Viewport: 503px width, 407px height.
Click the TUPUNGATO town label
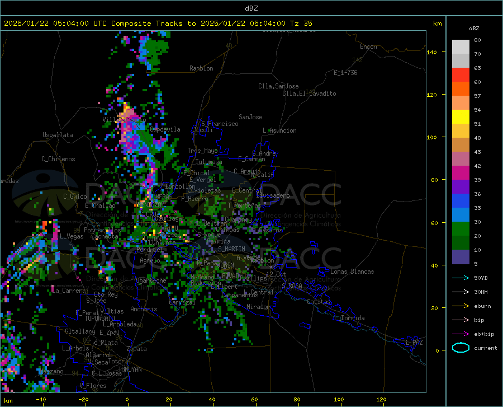(x=100, y=319)
